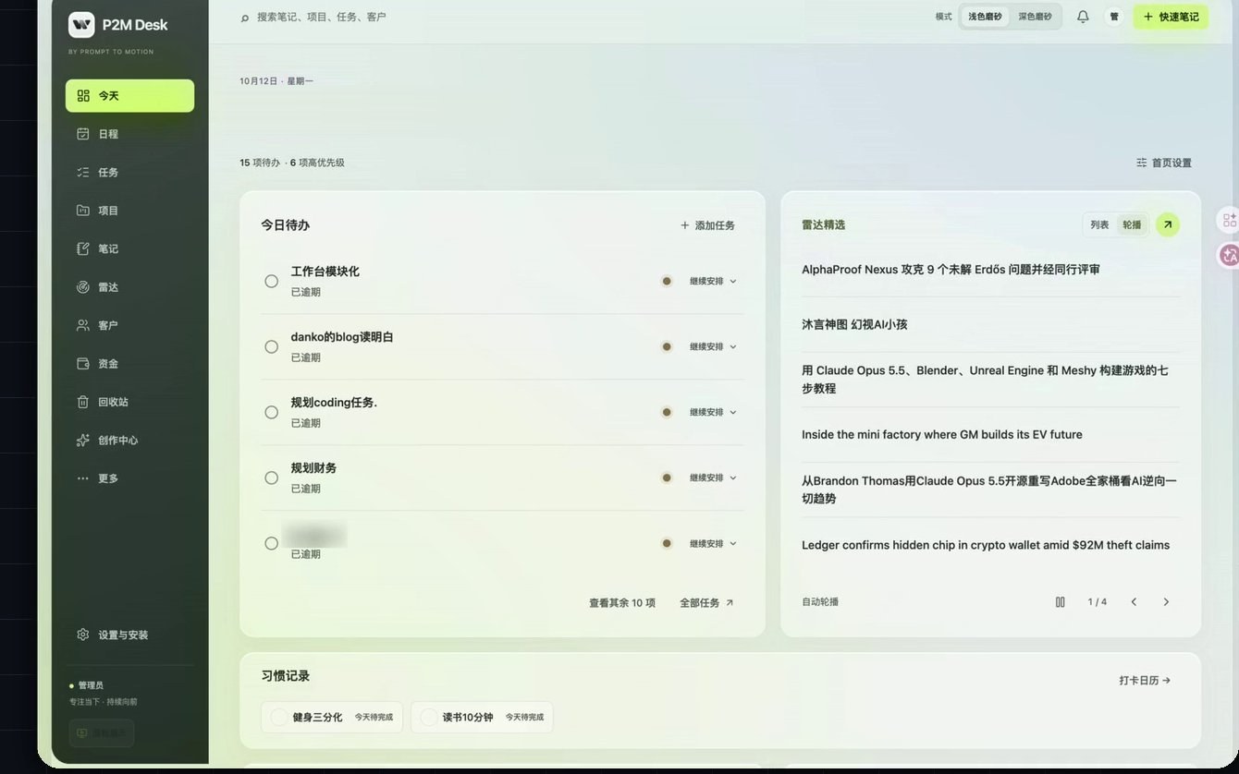1239x774 pixels.
Task: Click the 回收站 trash icon
Action: (83, 402)
